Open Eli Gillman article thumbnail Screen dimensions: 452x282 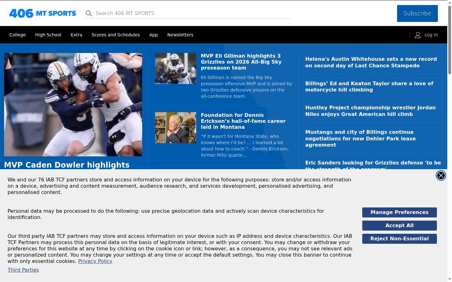click(175, 68)
